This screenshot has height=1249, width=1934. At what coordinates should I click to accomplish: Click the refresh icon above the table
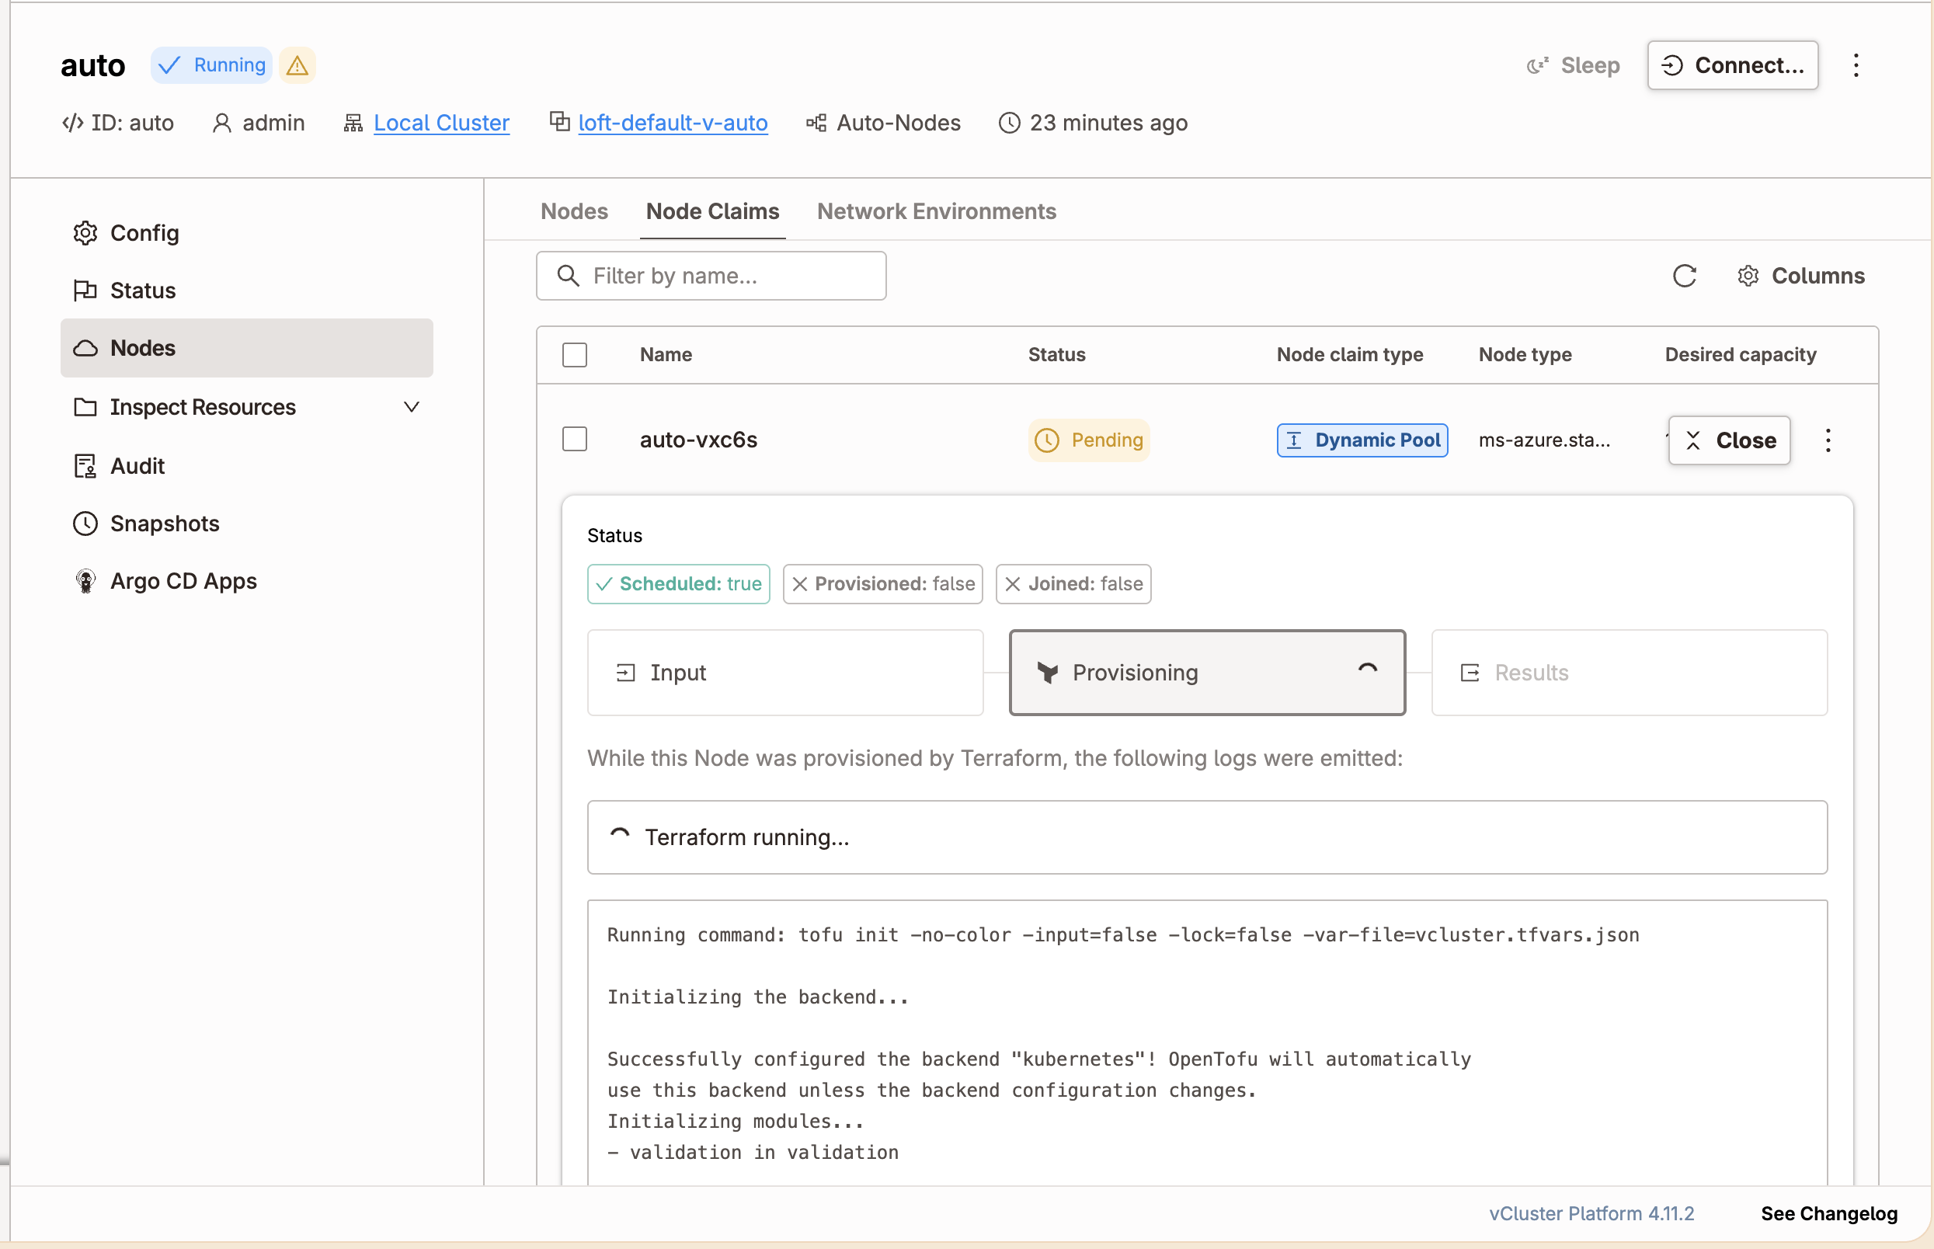pos(1684,276)
